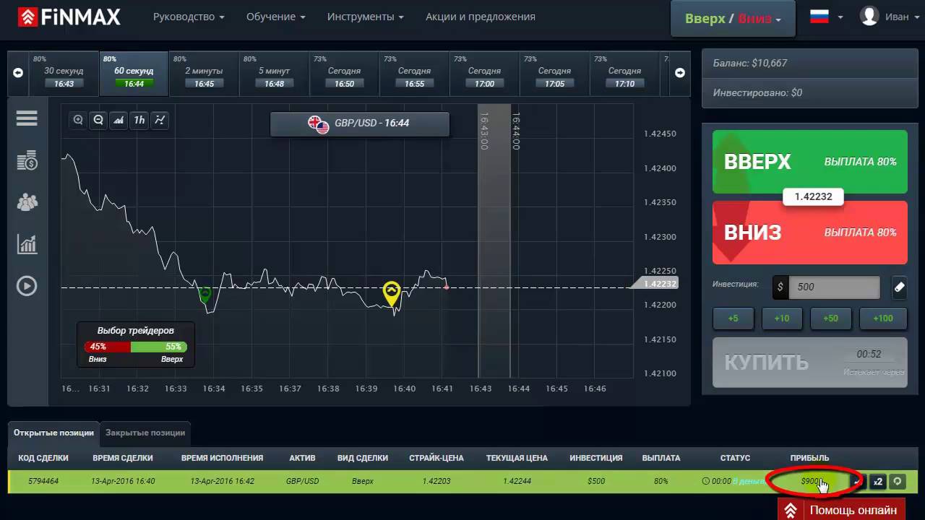Click the line chart type icon
This screenshot has height=520, width=925.
160,121
